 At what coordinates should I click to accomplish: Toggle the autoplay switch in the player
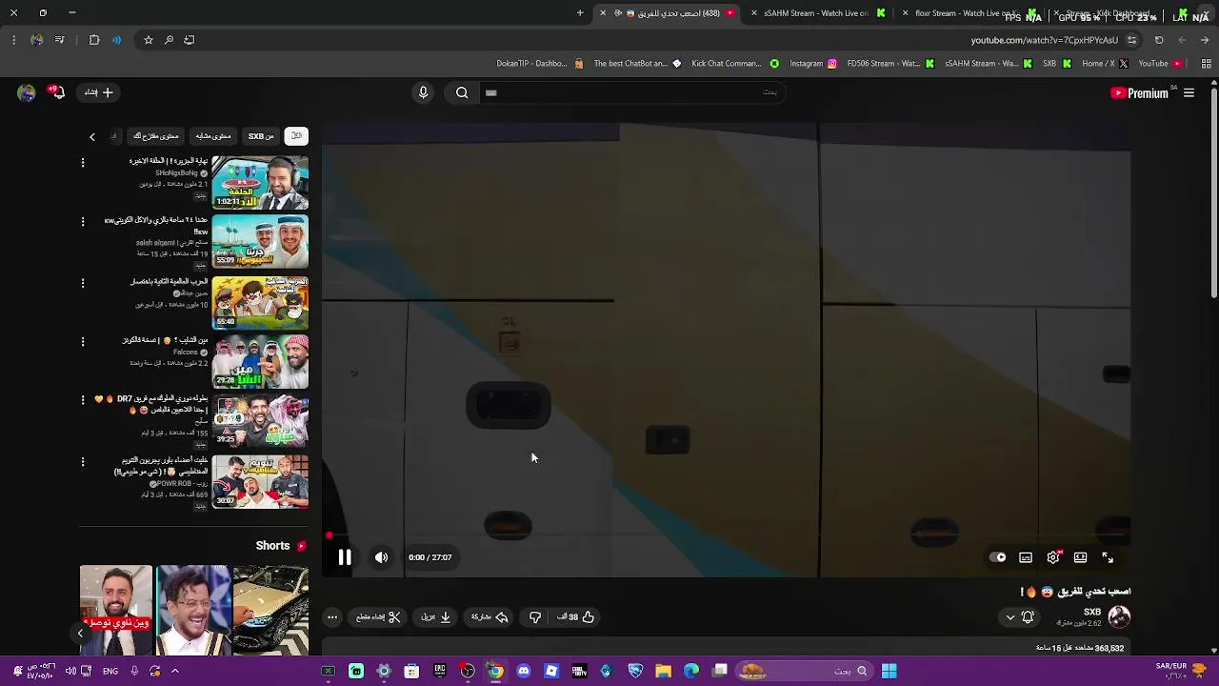997,557
